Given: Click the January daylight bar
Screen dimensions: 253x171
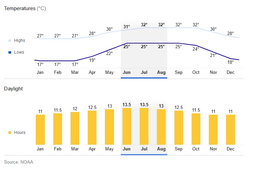Looking at the screenshot, I should (40, 130).
